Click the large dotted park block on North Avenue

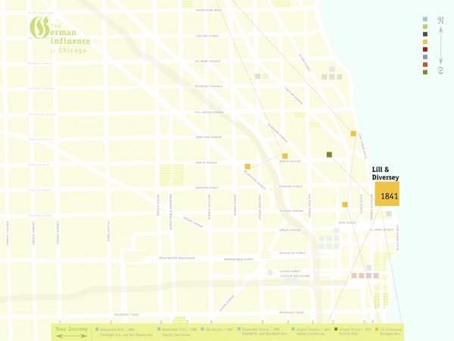(172, 175)
